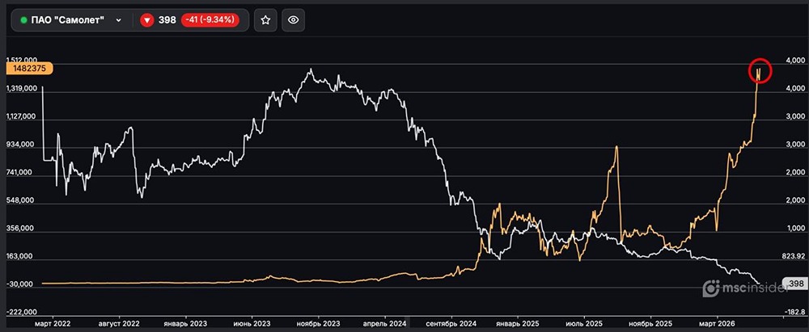Screen dimensions: 809x332
Task: Click the 1,319,000 left axis label
Action: [22, 89]
